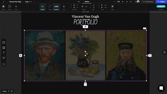This screenshot has height=94, width=167.
Task: Select the flower vase still life image
Action: (x=85, y=55)
